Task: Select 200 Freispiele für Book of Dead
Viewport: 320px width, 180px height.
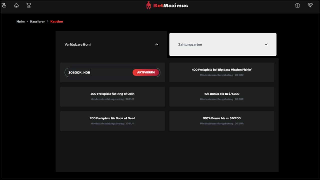Action: click(x=112, y=121)
